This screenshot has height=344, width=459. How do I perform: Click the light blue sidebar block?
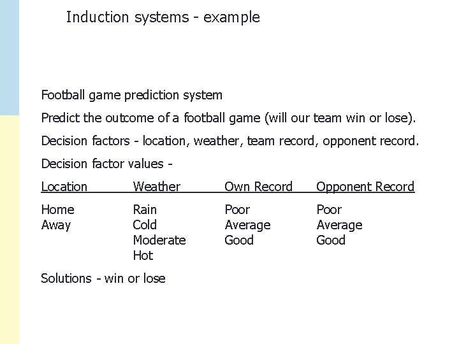(10, 57)
